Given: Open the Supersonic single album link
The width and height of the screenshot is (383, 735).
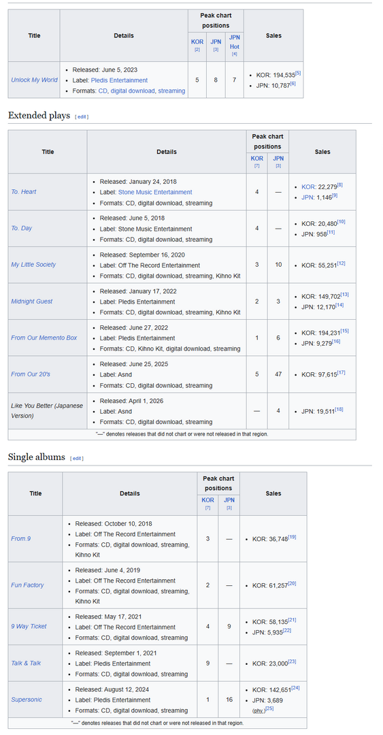Looking at the screenshot, I should 27,700.
